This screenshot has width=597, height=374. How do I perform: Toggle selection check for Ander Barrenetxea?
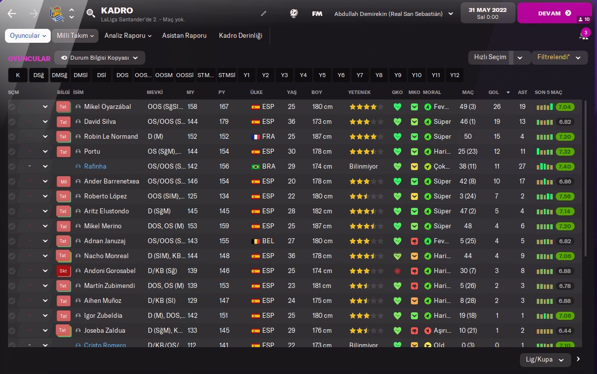[12, 182]
